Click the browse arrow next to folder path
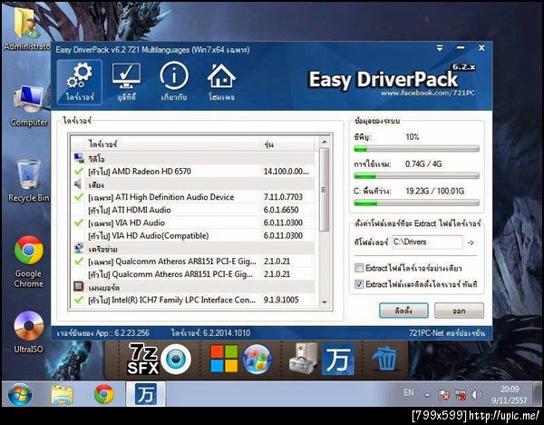 (471, 242)
